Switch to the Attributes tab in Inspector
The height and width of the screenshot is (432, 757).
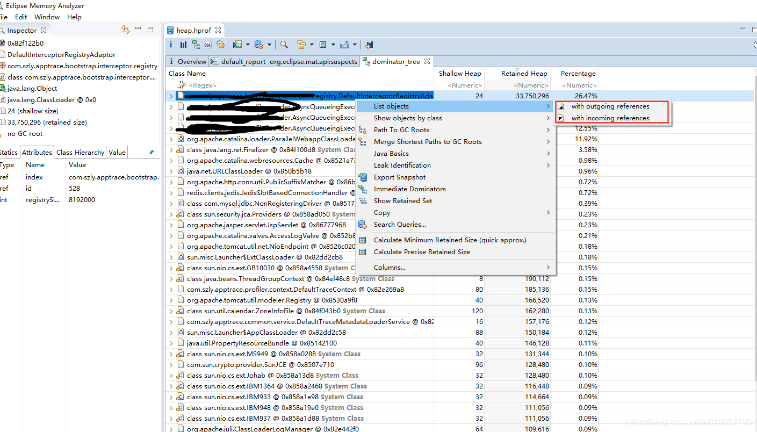37,152
